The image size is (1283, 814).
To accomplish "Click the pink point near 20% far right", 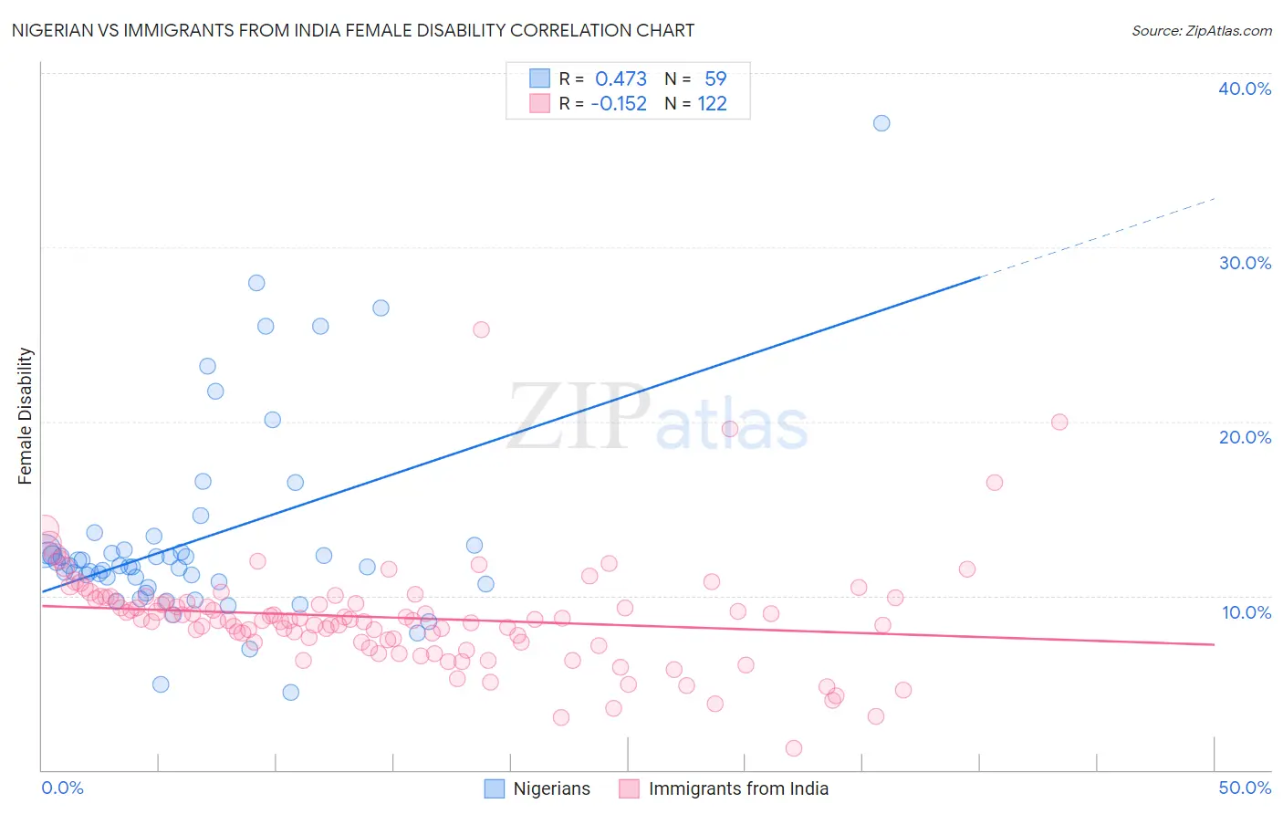I will tap(1059, 422).
